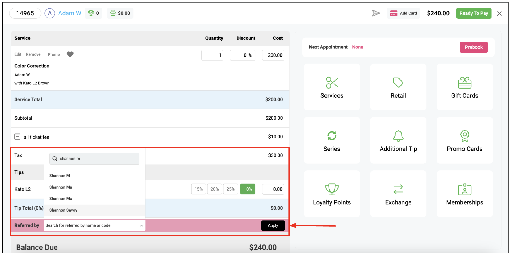
Task: Add an Additional Tip via bell tile
Action: (398, 140)
